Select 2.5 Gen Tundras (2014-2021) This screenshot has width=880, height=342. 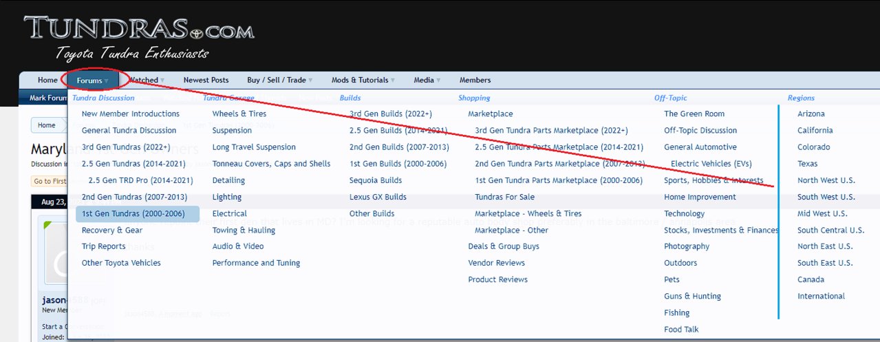[x=133, y=164]
